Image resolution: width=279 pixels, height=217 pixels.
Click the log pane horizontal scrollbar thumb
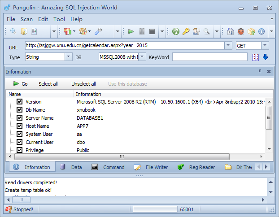point(21,200)
